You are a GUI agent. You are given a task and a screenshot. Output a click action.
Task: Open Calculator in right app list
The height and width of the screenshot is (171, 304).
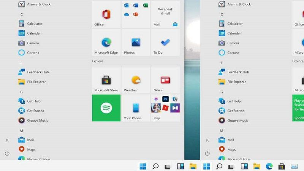pos(231,24)
